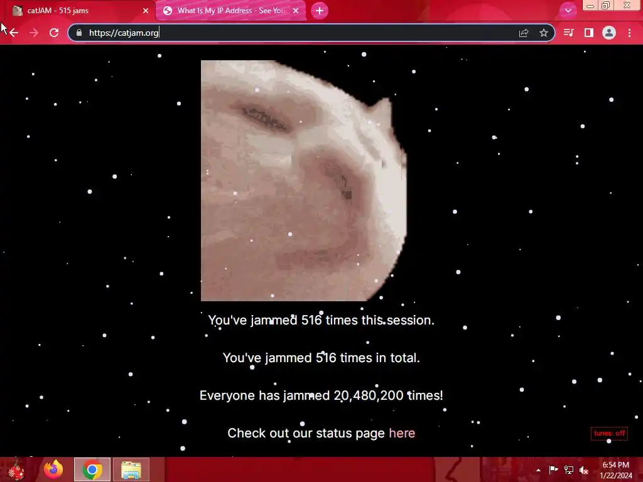
Task: Close the What Is My IP Address tab
Action: (296, 11)
